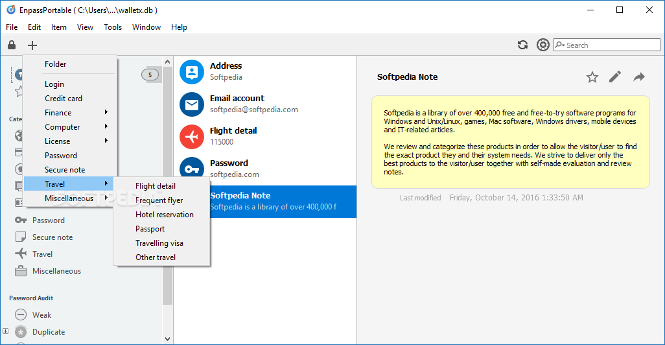Click the sidebar Password key icon
Viewport: 665px width, 345px height.
click(x=20, y=220)
